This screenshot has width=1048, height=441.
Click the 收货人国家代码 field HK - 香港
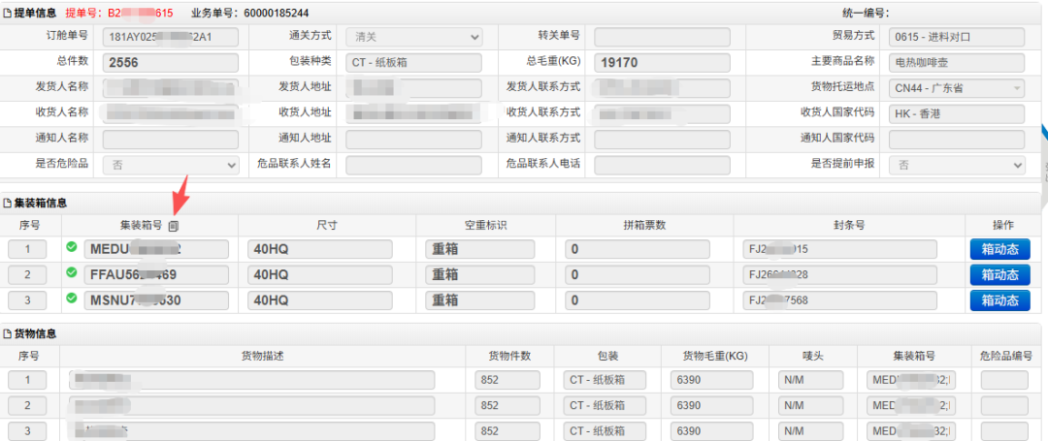click(x=957, y=113)
